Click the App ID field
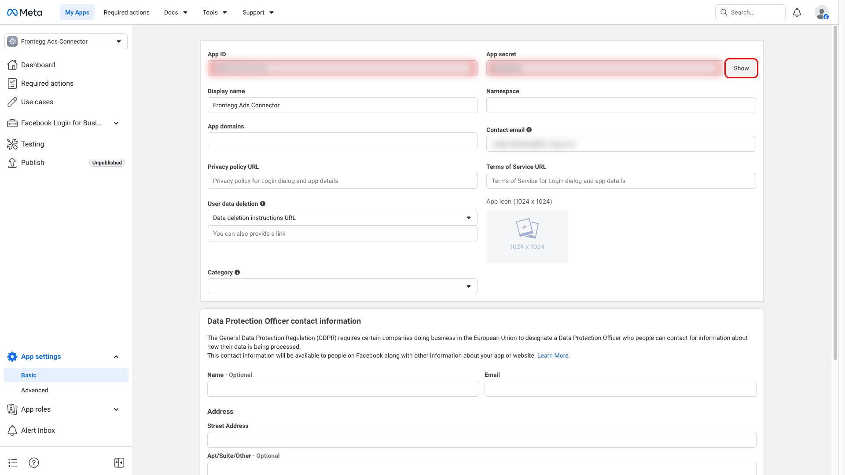845x475 pixels. pos(342,68)
